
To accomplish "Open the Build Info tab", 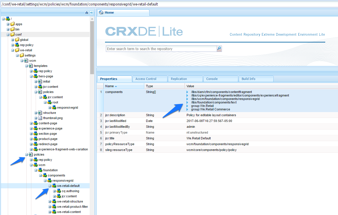I will pos(256,79).
